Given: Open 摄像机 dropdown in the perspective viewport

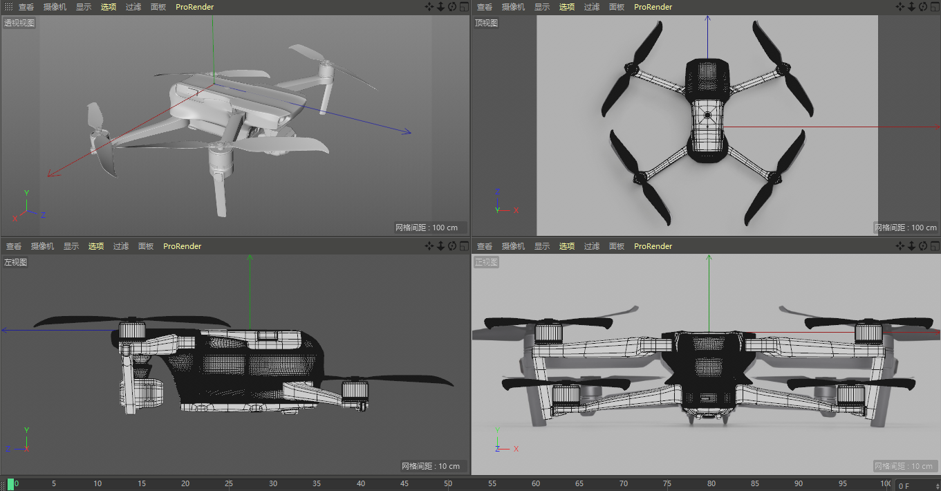Looking at the screenshot, I should [x=55, y=7].
